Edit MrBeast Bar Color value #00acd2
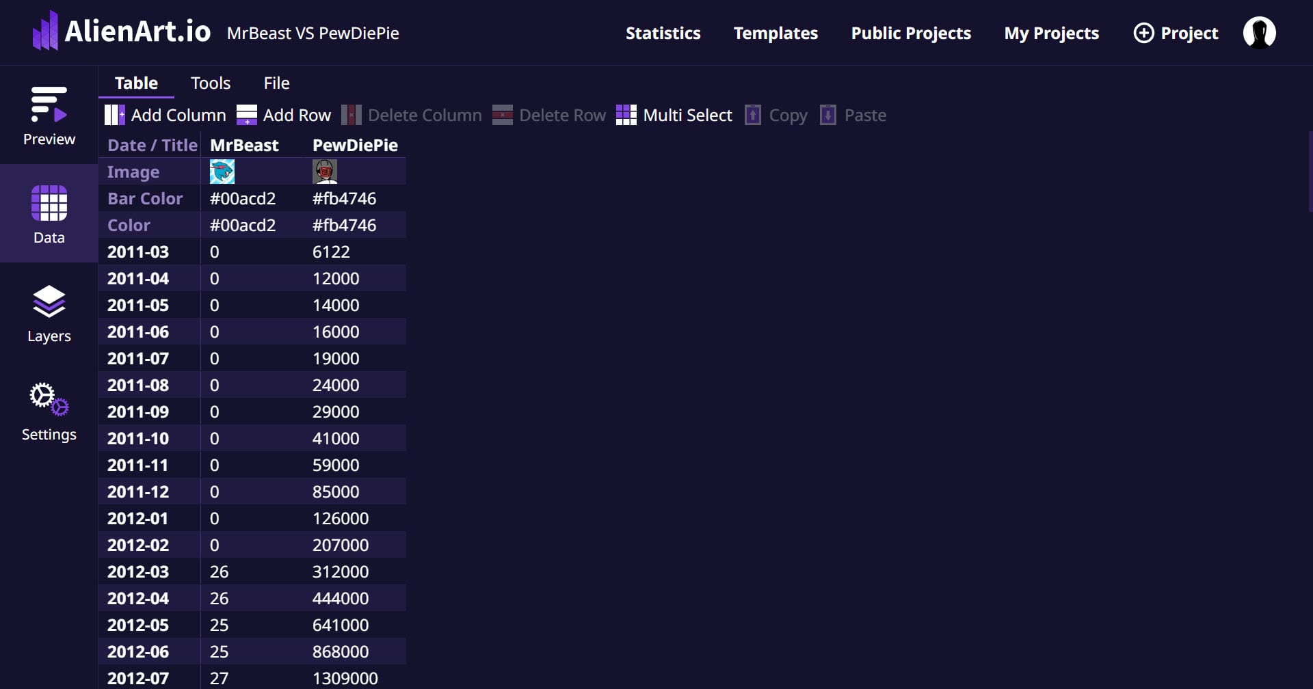This screenshot has height=689, width=1313. coord(252,198)
